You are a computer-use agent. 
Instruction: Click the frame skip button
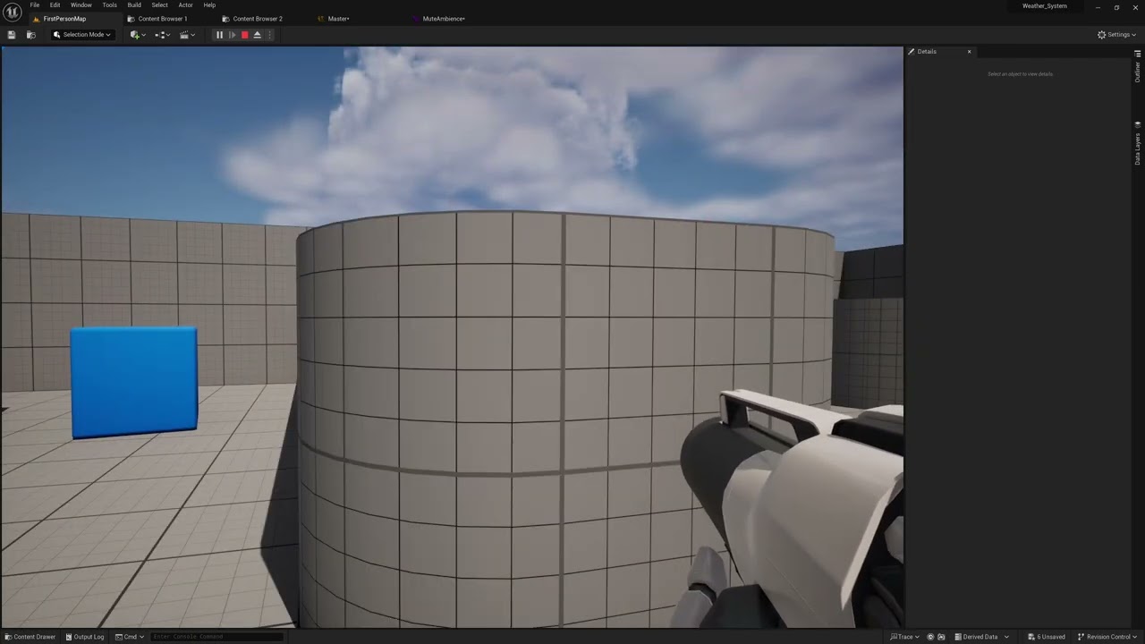(x=232, y=35)
